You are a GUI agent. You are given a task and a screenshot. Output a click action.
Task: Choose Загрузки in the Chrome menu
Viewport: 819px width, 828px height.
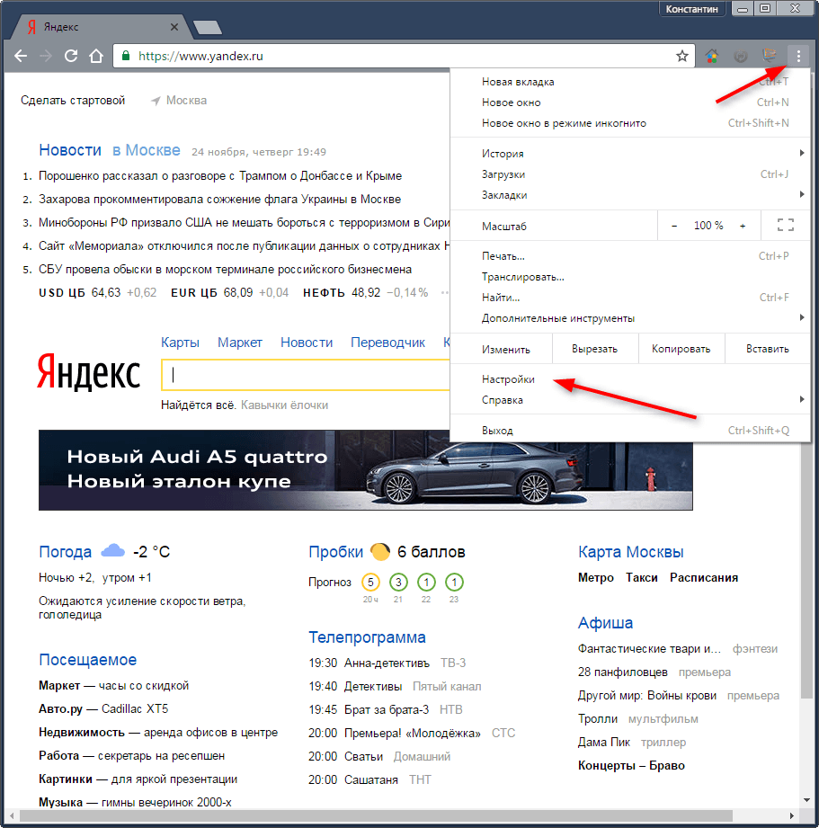pos(503,174)
